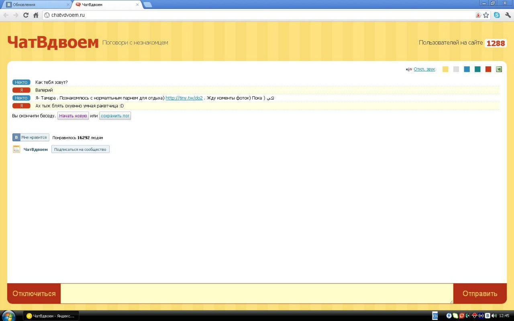This screenshot has height=321, width=514.
Task: Click the muted speaker icon beside Откл. звук
Action: tap(409, 69)
